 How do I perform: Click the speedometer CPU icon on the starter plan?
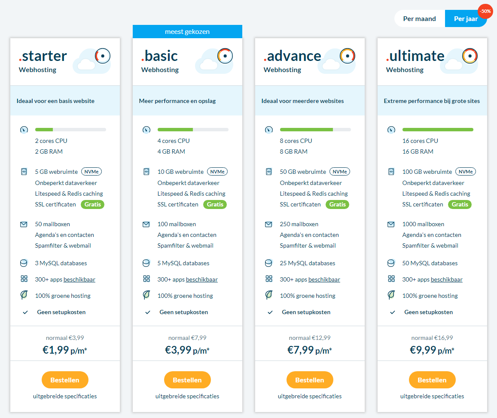pos(24,129)
